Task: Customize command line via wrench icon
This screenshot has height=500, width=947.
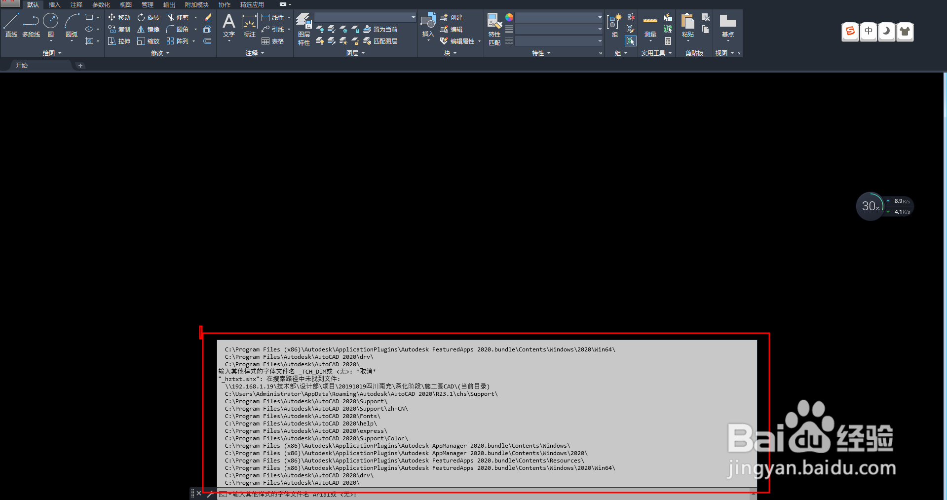Action: [210, 494]
